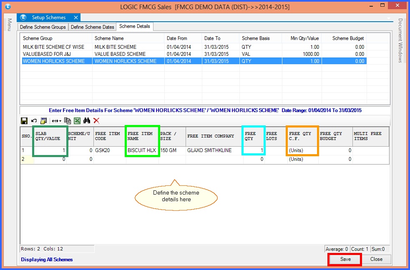Click the Average: 0 status box
Image resolution: width=410 pixels, height=270 pixels.
(x=337, y=249)
